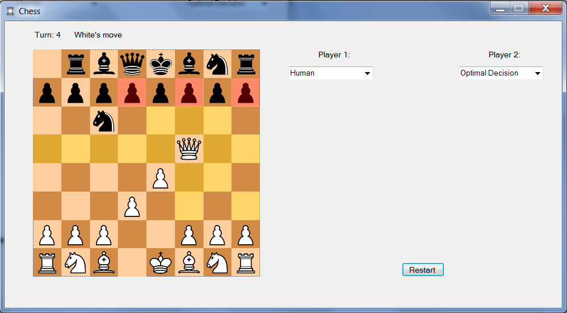Image resolution: width=567 pixels, height=313 pixels.
Task: Select the white pawn on b2
Action: coord(75,235)
